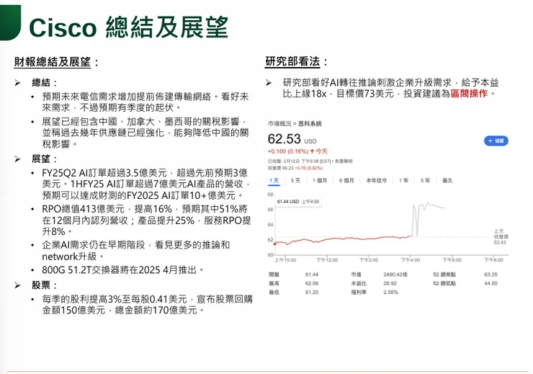533x374 pixels.
Task: Click the 免責聲明 disclaimer link
Action: [344, 161]
